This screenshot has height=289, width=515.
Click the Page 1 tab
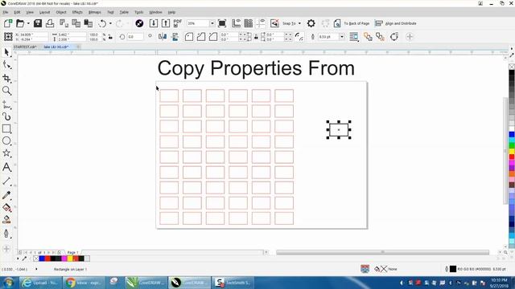click(x=72, y=252)
